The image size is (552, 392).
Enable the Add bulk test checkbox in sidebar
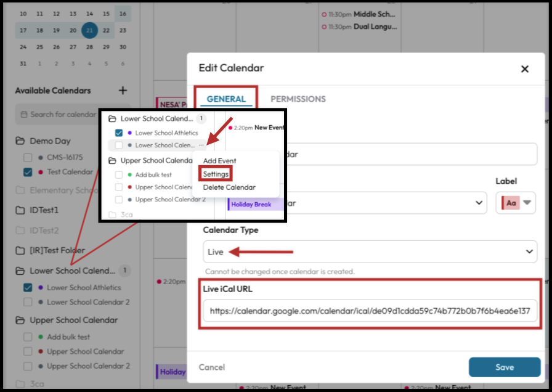pos(28,337)
